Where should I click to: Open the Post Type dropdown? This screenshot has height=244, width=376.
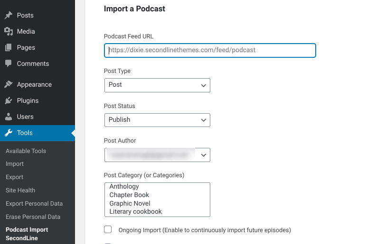point(157,85)
